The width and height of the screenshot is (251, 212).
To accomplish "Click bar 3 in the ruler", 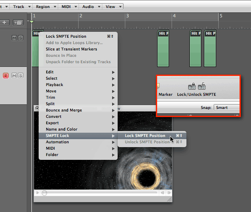I will tap(127, 16).
